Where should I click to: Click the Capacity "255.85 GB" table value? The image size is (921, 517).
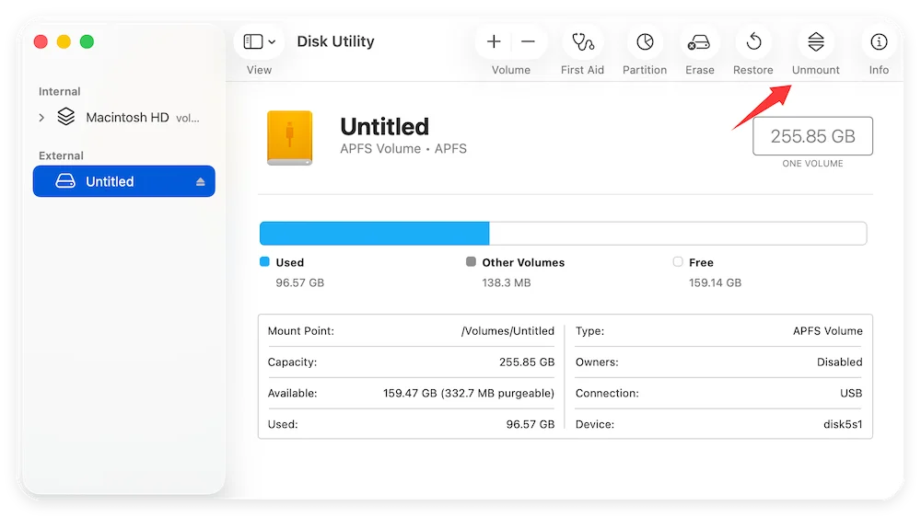point(527,362)
